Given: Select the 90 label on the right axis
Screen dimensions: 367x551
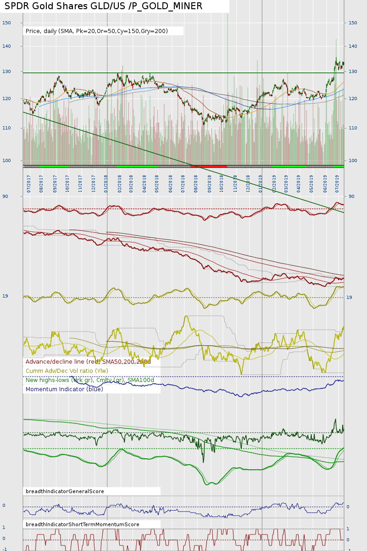Looking at the screenshot, I should coord(352,197).
